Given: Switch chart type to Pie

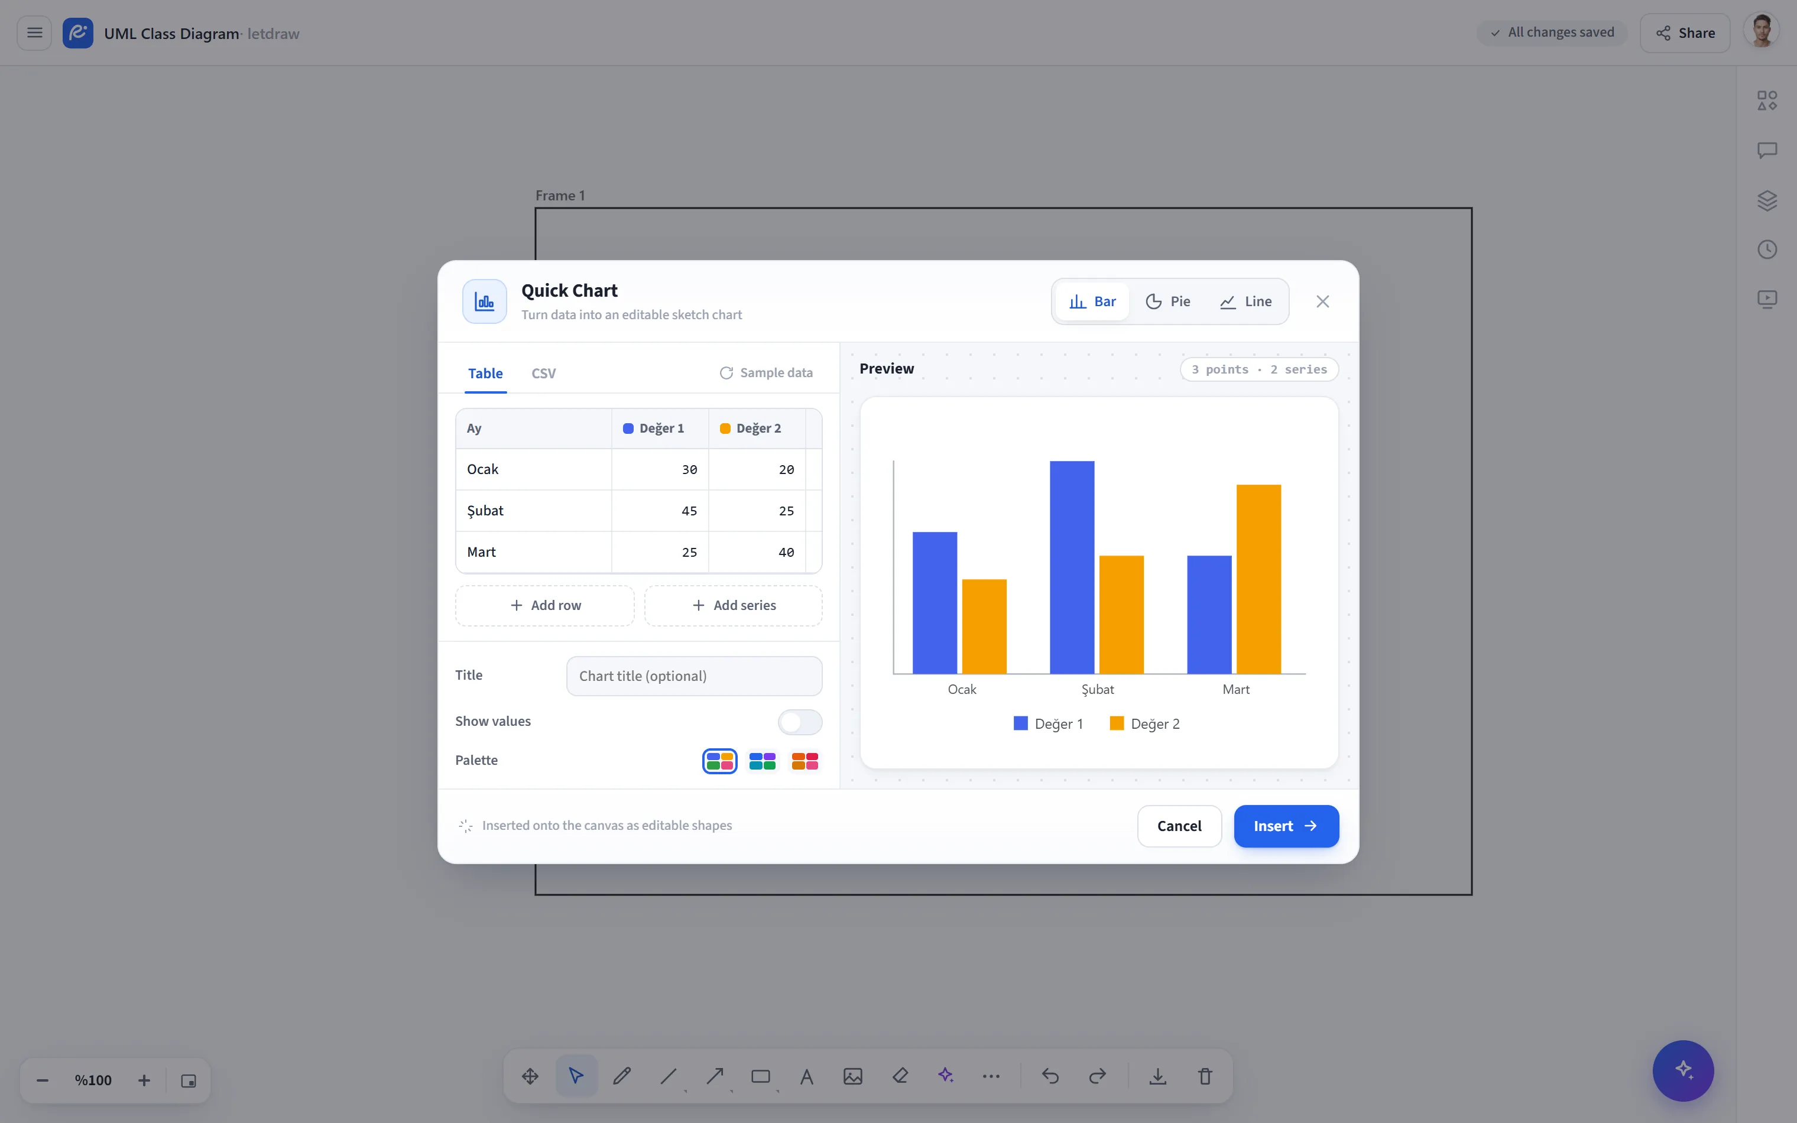Looking at the screenshot, I should [1168, 301].
